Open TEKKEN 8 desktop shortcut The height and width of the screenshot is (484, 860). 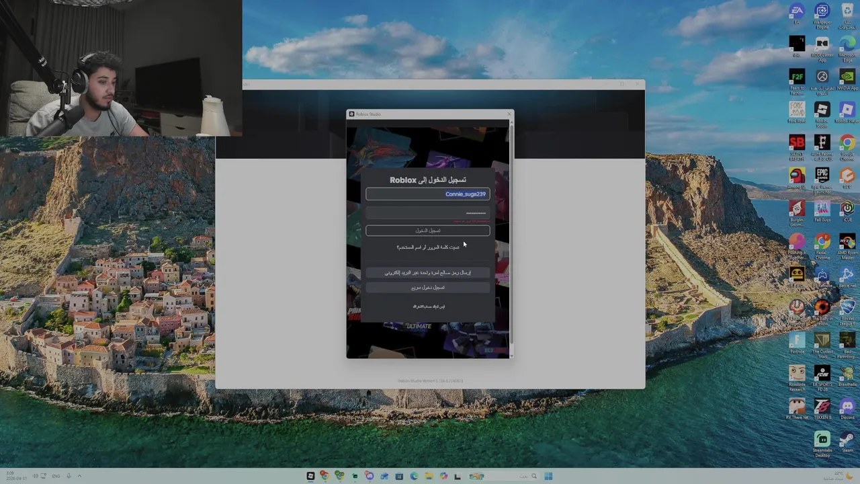822,409
